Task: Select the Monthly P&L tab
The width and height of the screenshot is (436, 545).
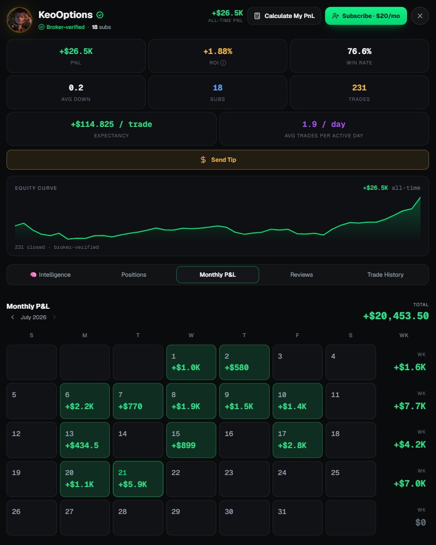Action: click(217, 275)
